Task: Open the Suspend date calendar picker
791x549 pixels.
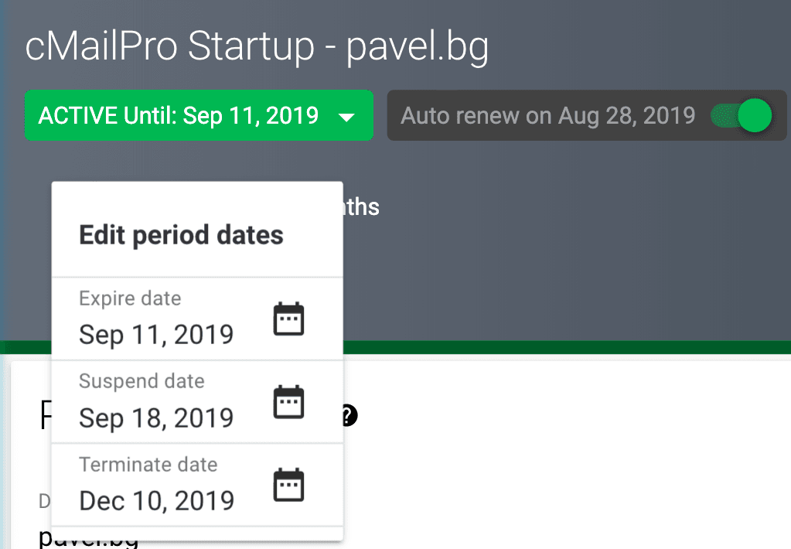Action: click(x=289, y=403)
